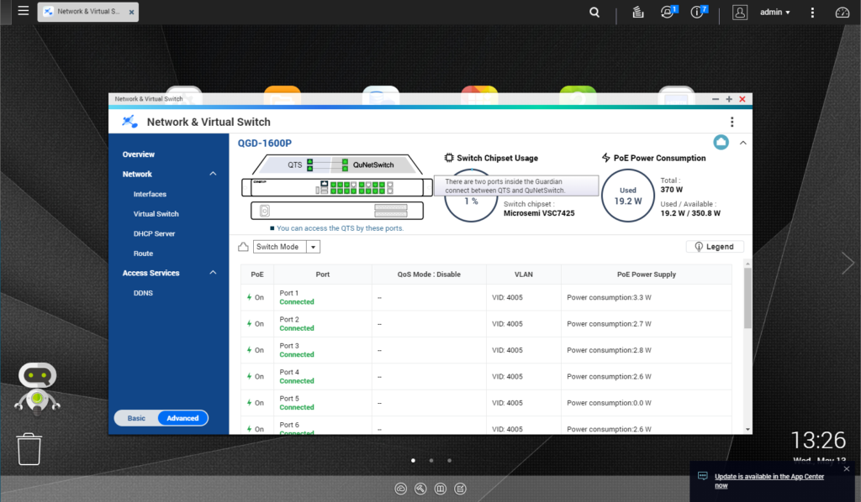Open background tasks stack icon
861x502 pixels.
click(637, 12)
